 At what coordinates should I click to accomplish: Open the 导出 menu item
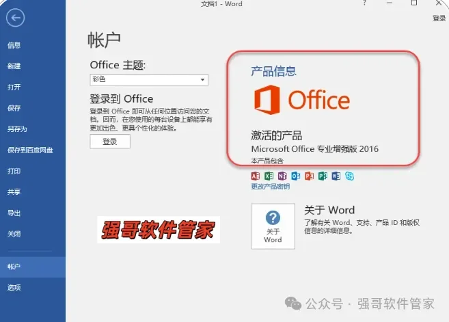(14, 213)
